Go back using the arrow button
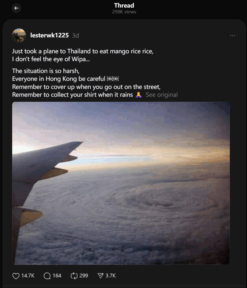This screenshot has height=288, width=247. coord(16,8)
